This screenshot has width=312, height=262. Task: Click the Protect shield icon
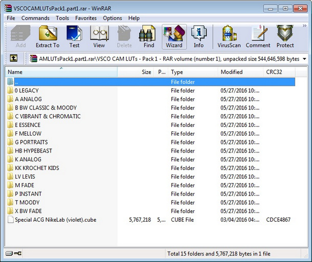coord(285,37)
